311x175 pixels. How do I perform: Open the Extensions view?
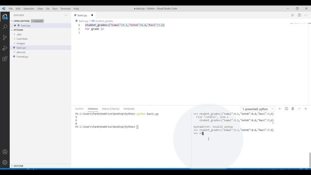pyautogui.click(x=5, y=59)
